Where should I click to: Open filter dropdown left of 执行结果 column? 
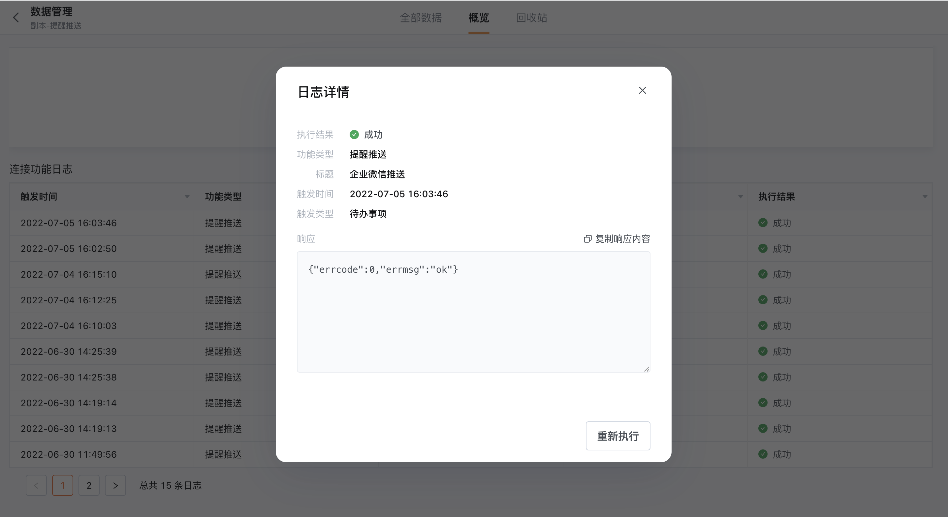click(x=740, y=197)
